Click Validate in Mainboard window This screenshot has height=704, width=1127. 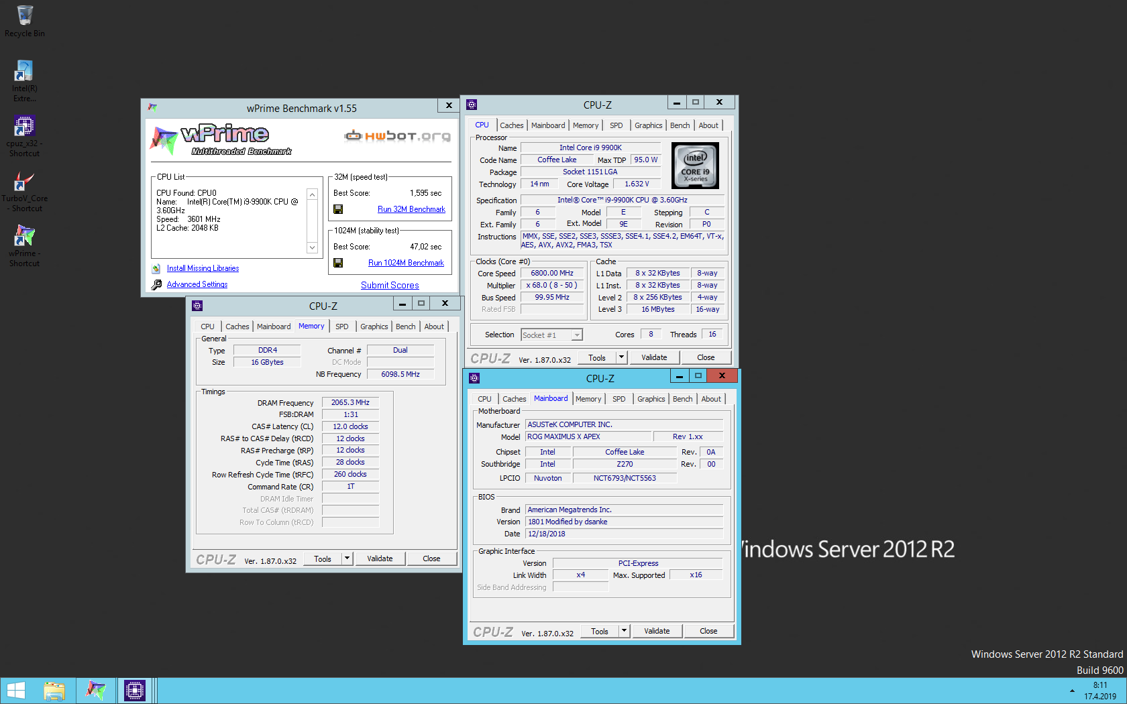[657, 631]
